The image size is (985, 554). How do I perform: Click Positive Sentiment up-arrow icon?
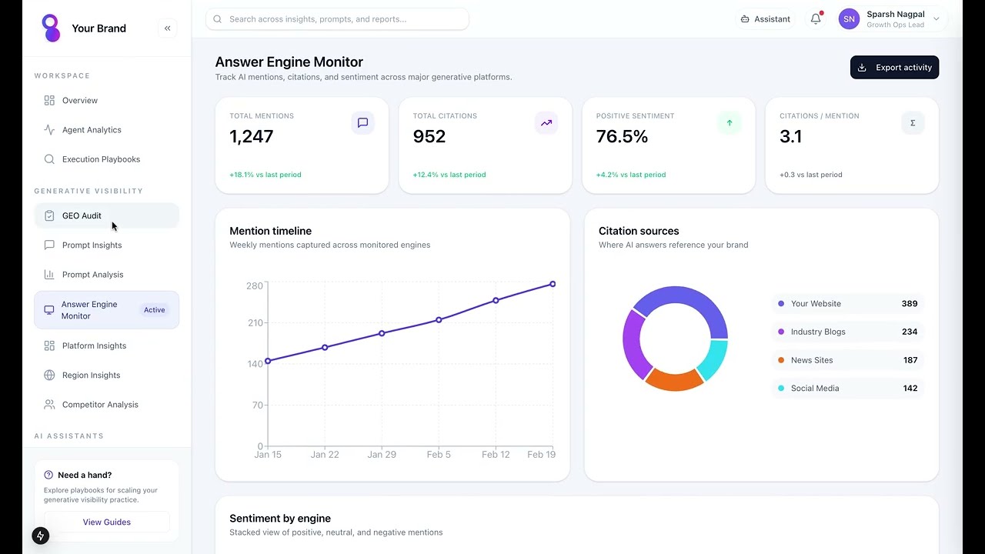[730, 122]
